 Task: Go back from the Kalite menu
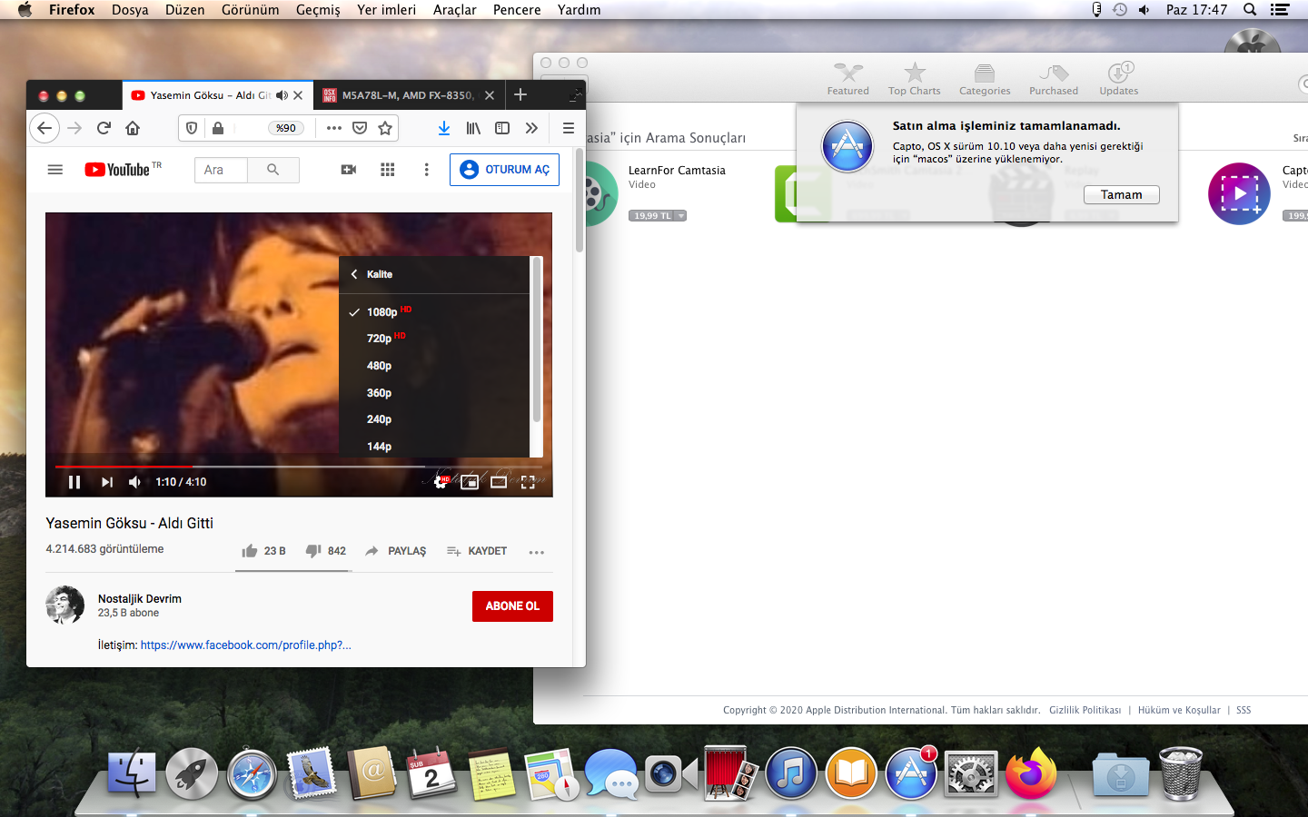tap(355, 274)
